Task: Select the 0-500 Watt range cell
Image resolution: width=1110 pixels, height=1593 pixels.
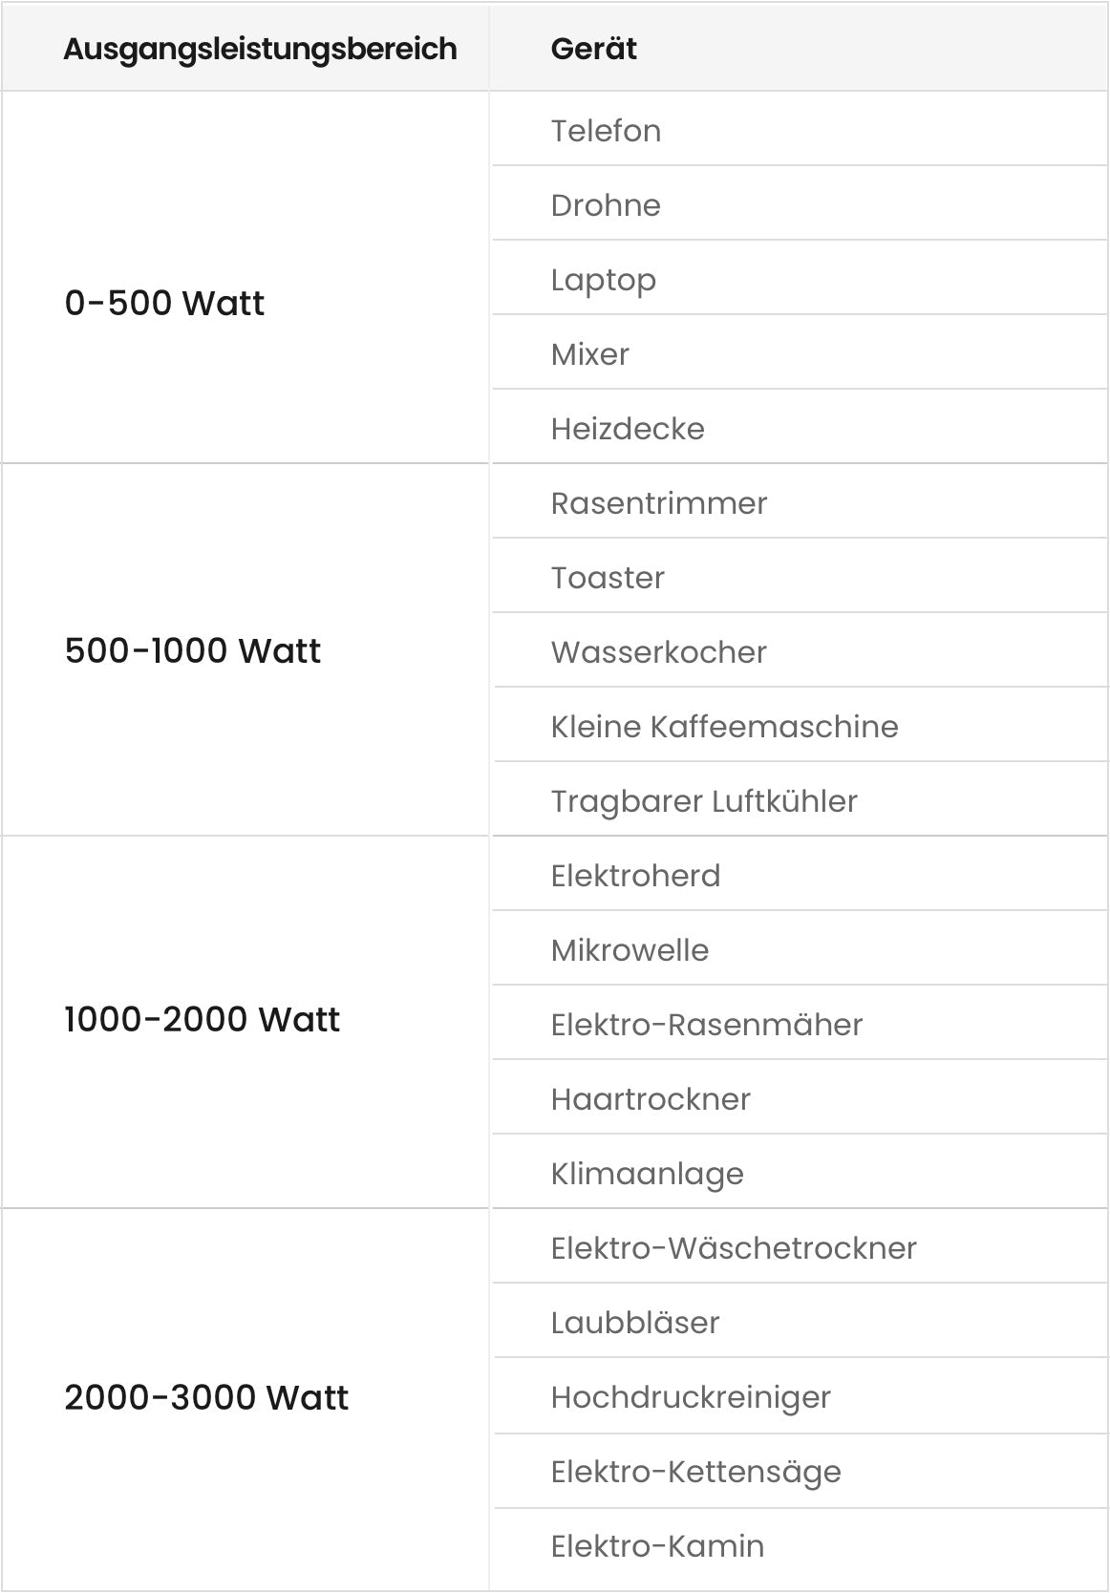Action: click(164, 303)
